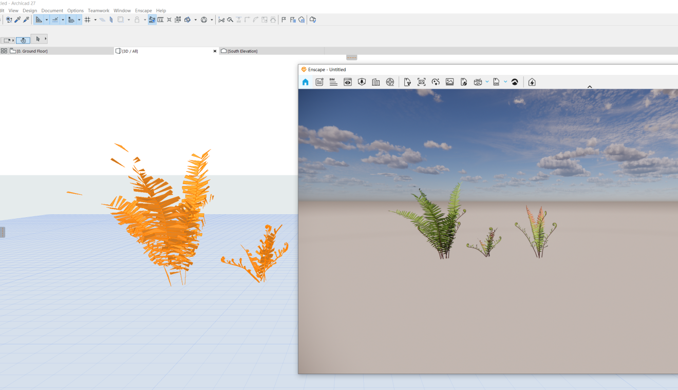
Task: Switch to the 0. Ground Floor tab
Action: 61,51
